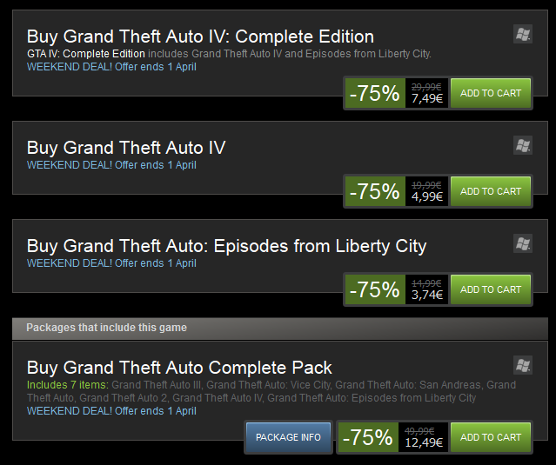Click Windows platform icon beside Grand Theft Auto IV
556x465 pixels.
coord(523,145)
